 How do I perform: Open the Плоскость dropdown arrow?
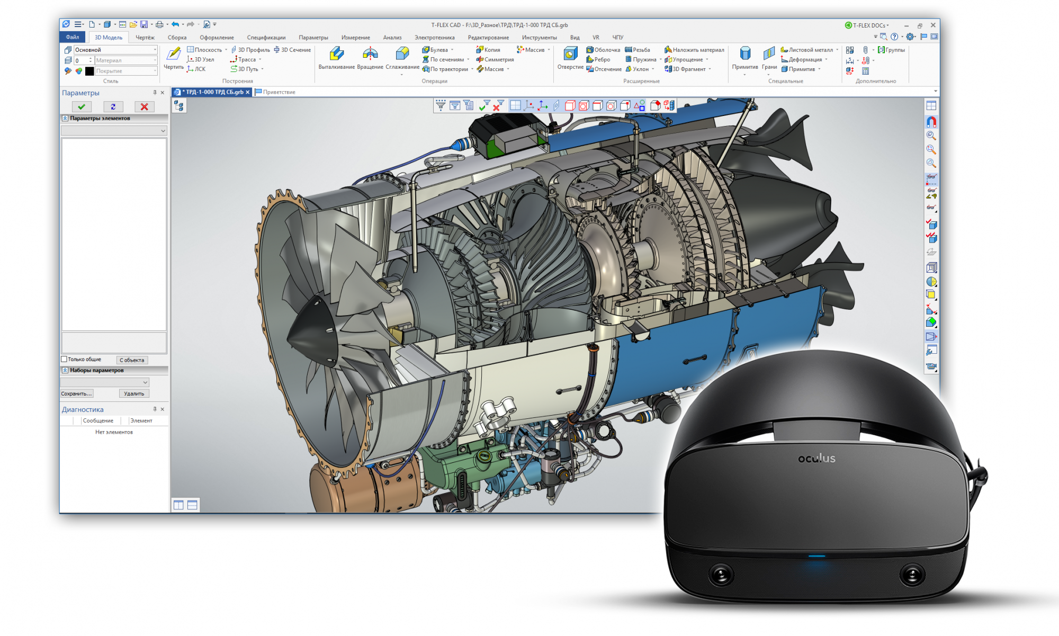point(226,50)
